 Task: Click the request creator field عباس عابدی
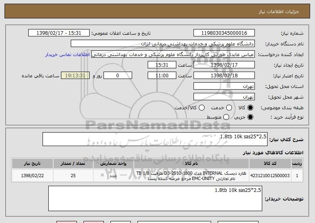tap(173, 54)
